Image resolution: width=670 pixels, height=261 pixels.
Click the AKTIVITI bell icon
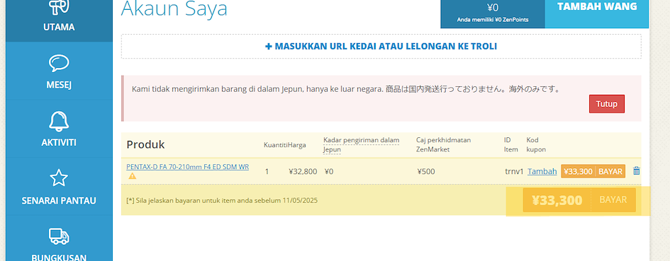coord(59,121)
